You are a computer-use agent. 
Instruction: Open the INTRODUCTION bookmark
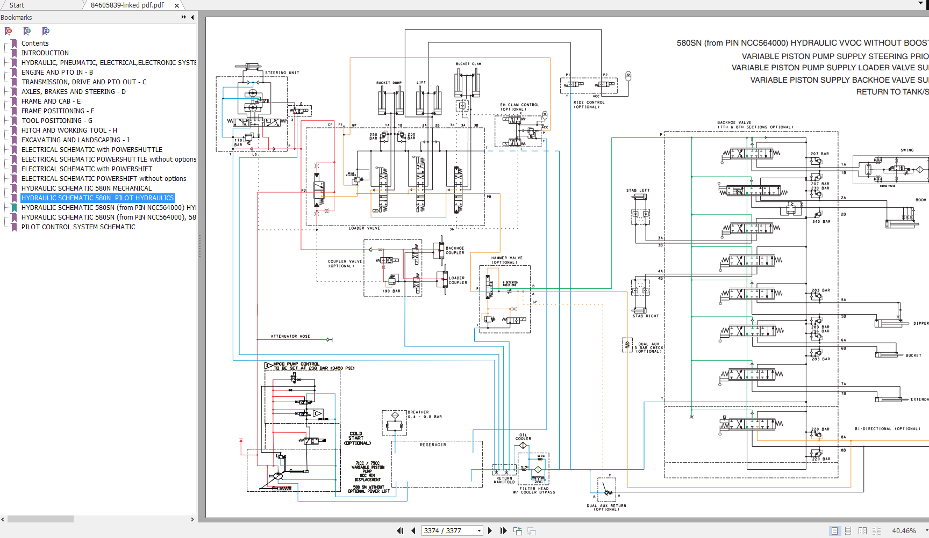pos(45,53)
